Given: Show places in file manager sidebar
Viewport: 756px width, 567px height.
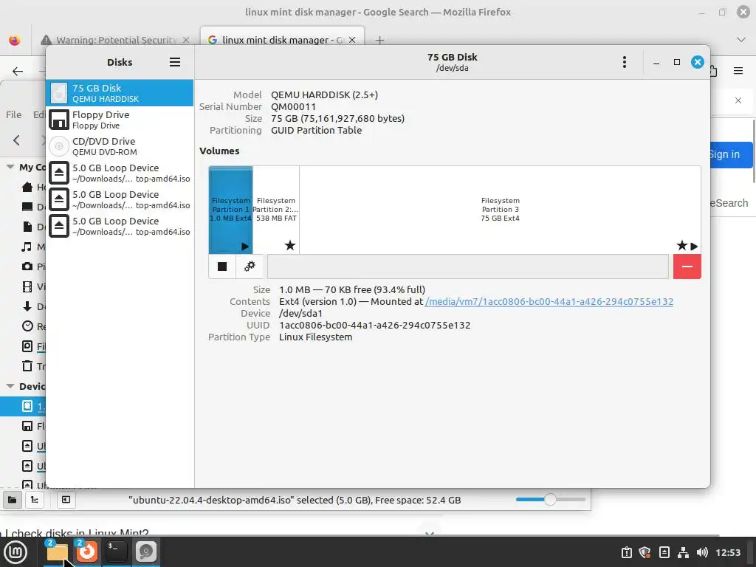Looking at the screenshot, I should click(12, 500).
